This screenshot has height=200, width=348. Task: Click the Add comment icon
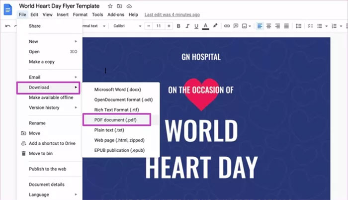click(x=236, y=26)
